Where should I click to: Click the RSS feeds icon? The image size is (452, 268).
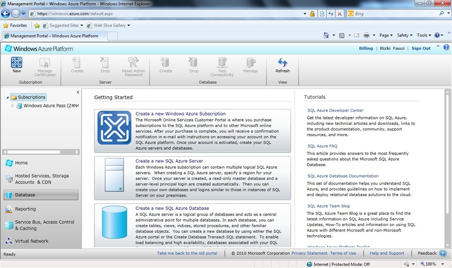tap(342, 35)
